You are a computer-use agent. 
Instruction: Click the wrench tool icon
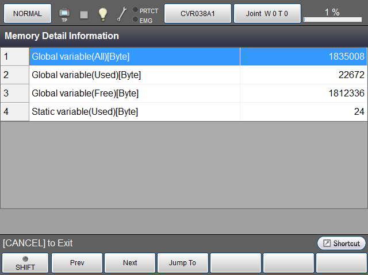[122, 14]
